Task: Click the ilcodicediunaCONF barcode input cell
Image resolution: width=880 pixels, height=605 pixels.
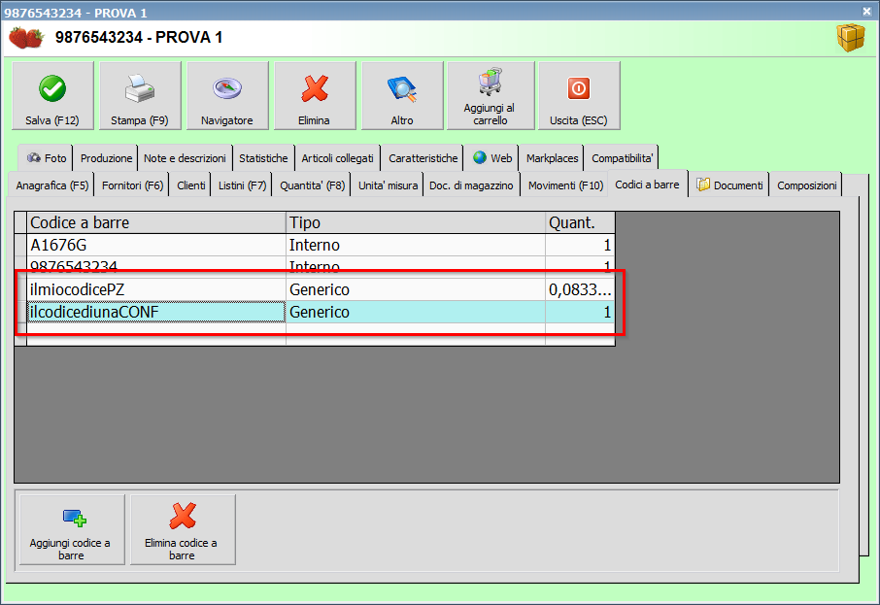Action: pos(156,312)
